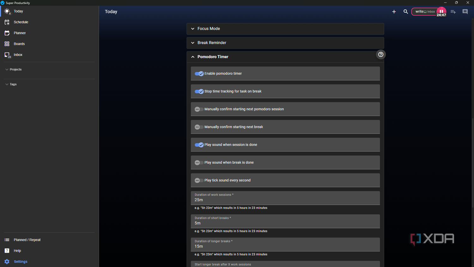Open the search magnifier icon
This screenshot has height=267, width=474.
tap(406, 12)
